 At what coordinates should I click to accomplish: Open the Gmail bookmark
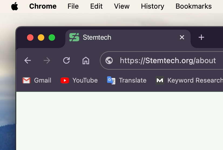click(37, 80)
